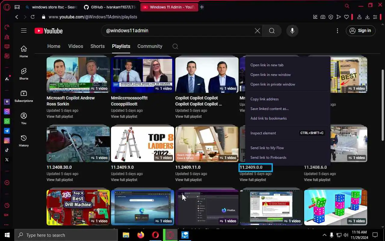385x241 pixels.
Task: Clear the YouTube search box with X
Action: tap(257, 31)
